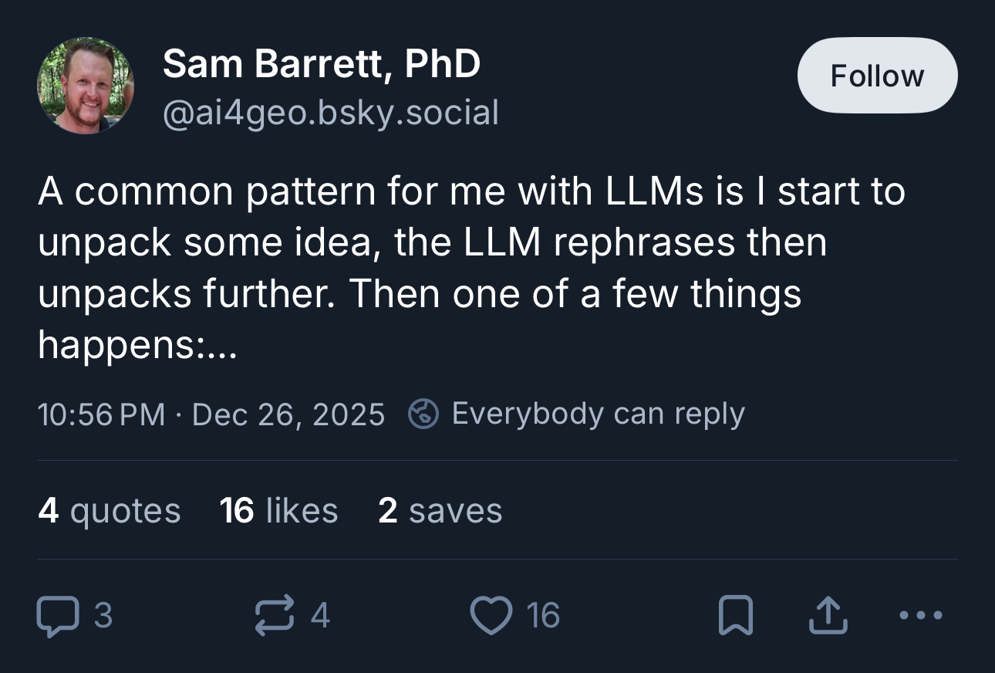Open Sam Barrett's profile avatar photo
Viewport: 995px width, 673px height.
tap(85, 86)
